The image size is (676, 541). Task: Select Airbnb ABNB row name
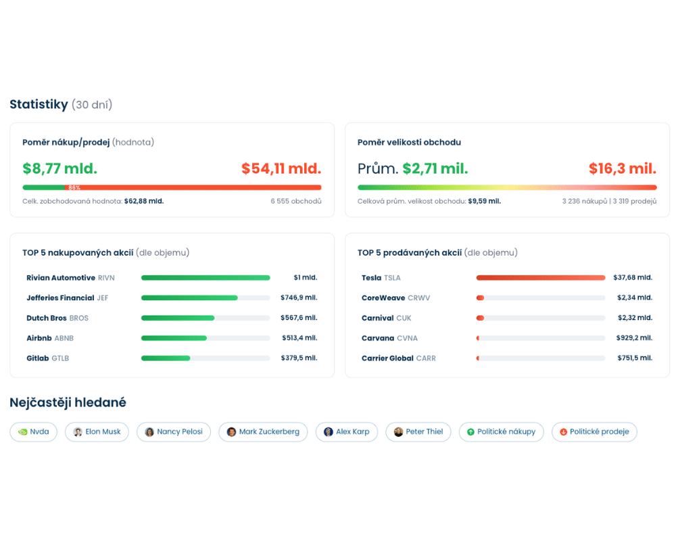pos(50,338)
